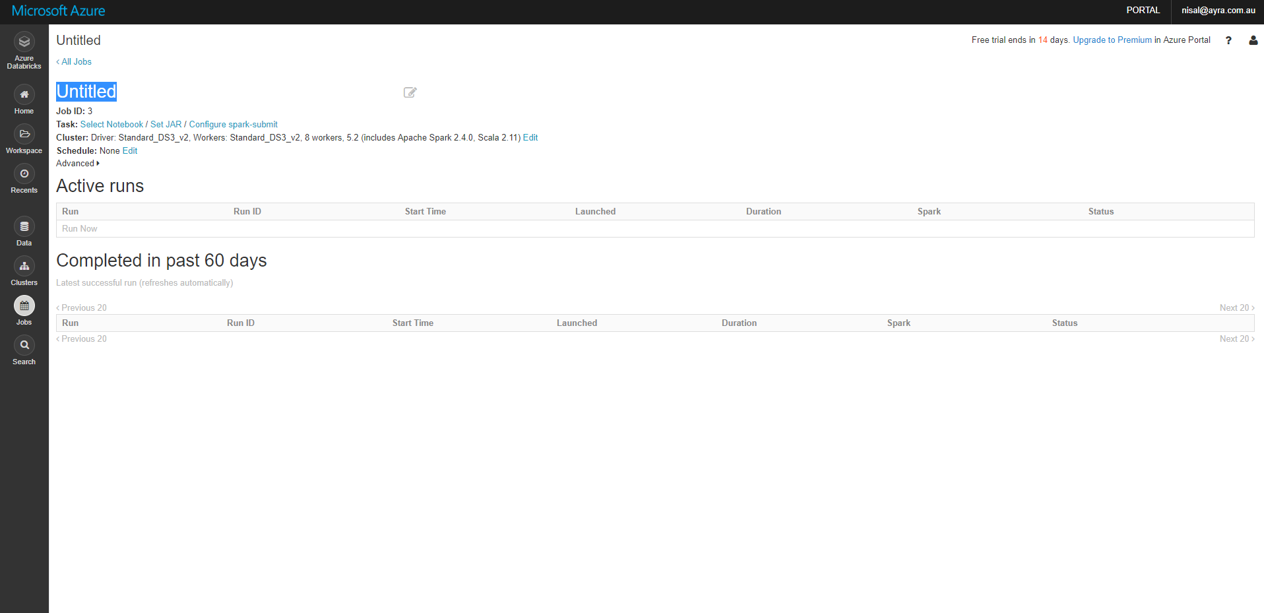The height and width of the screenshot is (613, 1264).
Task: Click Completed in past 60 days heading
Action: pos(162,261)
